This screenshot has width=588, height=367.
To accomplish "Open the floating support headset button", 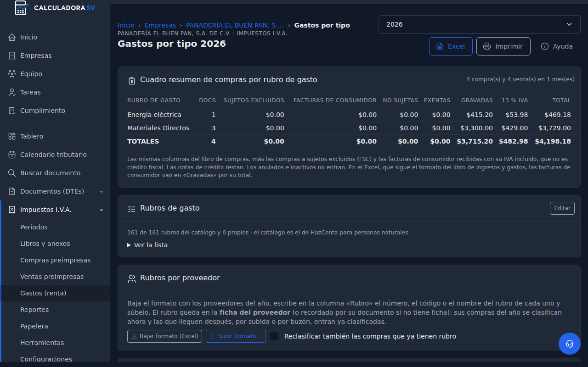I will (x=570, y=344).
